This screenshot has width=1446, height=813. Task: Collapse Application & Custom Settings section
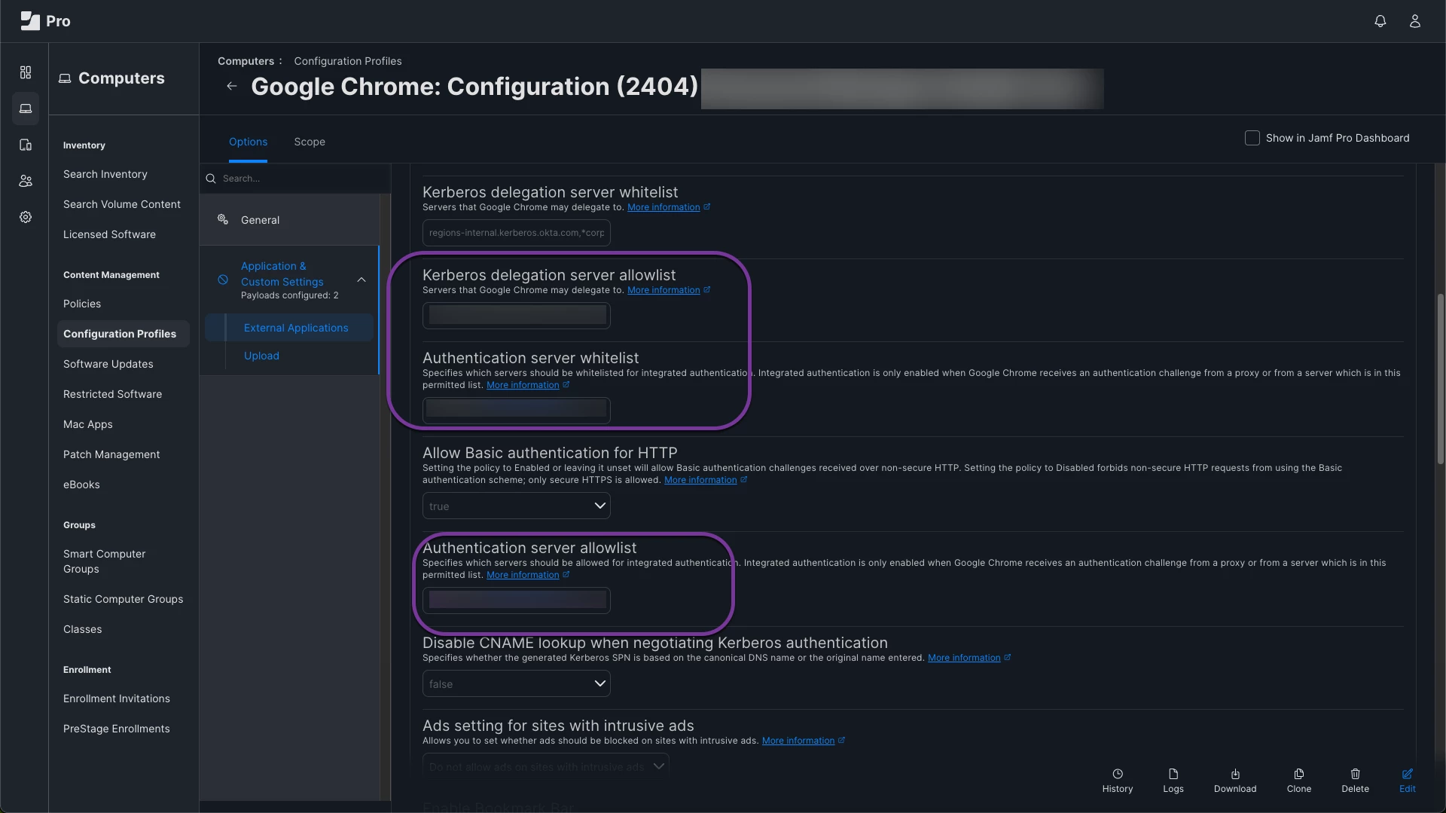click(x=361, y=280)
